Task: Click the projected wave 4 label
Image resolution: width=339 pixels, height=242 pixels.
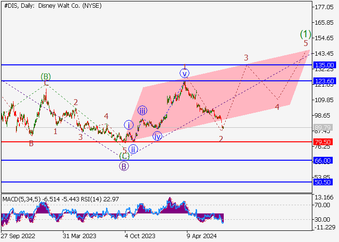Action: click(277, 107)
